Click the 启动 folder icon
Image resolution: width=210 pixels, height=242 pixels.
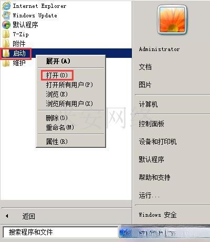coord(6,53)
